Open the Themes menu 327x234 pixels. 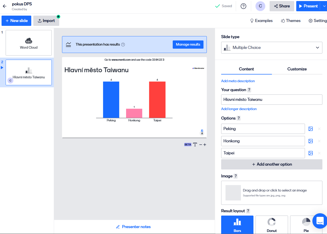point(291,21)
